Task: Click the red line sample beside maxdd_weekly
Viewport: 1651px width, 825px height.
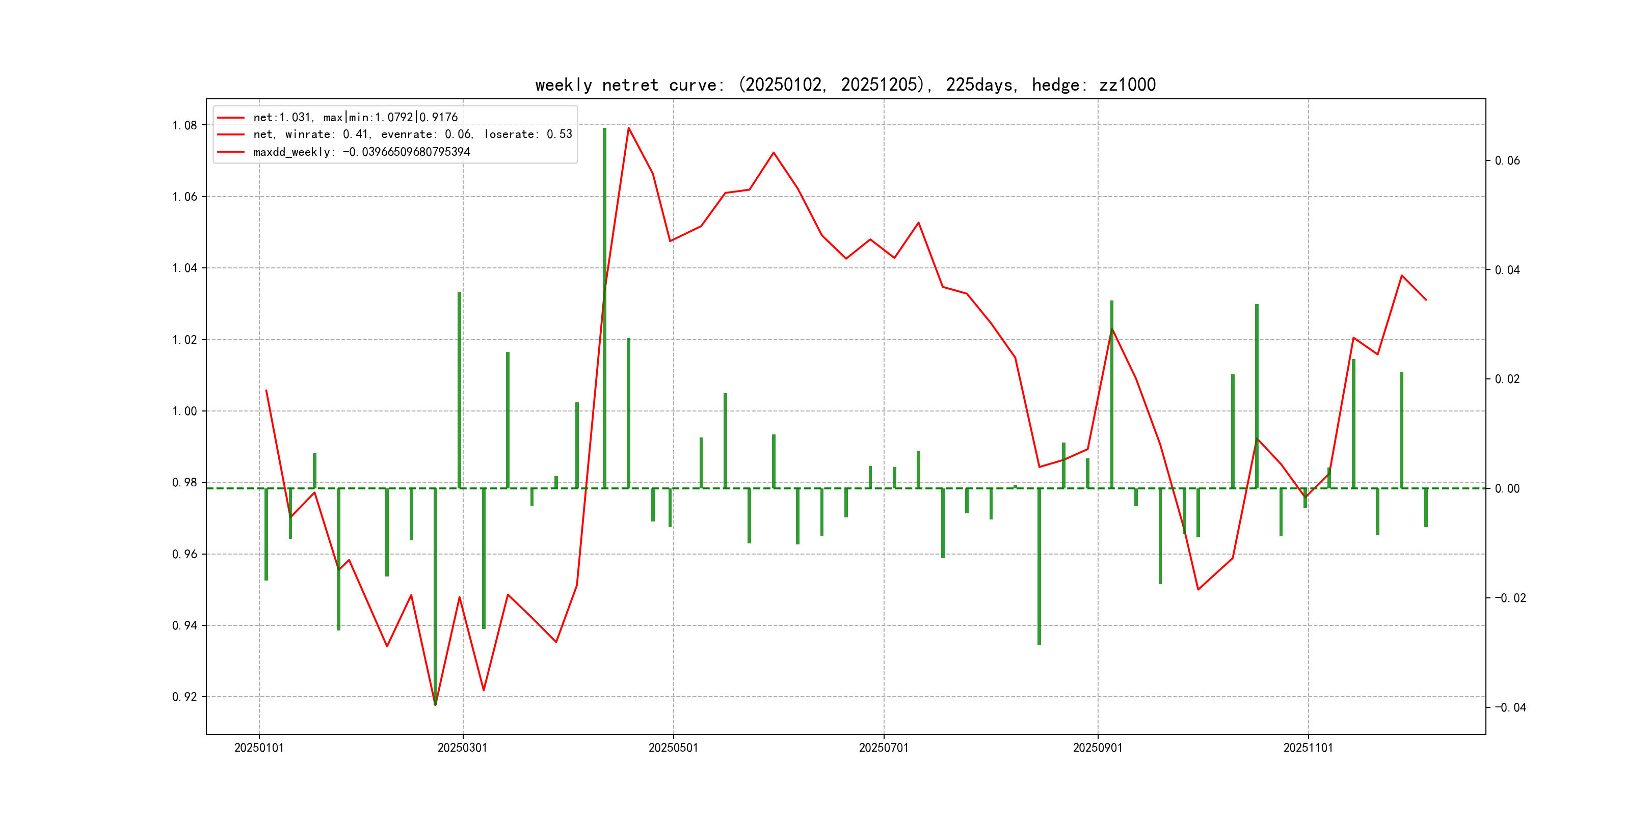Action: pos(231,152)
